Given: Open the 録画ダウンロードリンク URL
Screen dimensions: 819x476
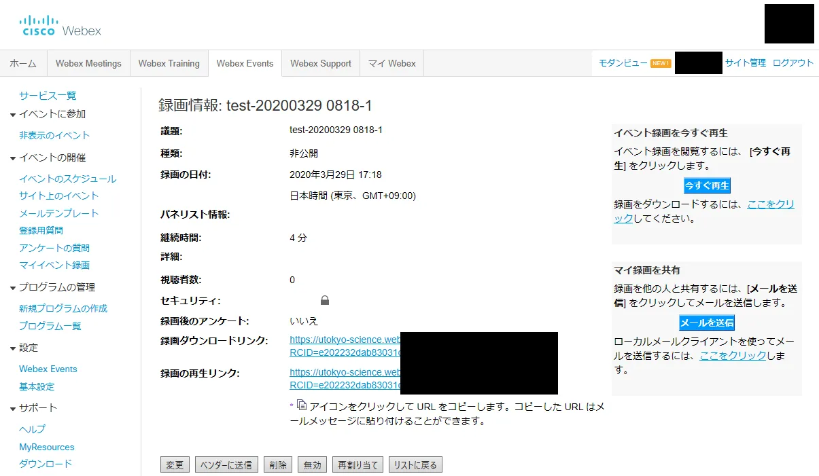Looking at the screenshot, I should [x=345, y=340].
